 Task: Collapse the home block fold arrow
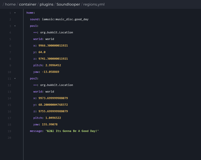[15, 13]
